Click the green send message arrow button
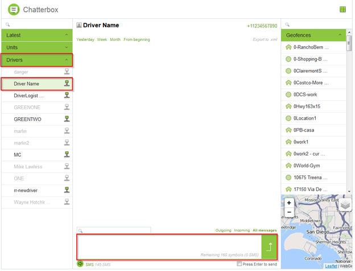 (x=270, y=247)
